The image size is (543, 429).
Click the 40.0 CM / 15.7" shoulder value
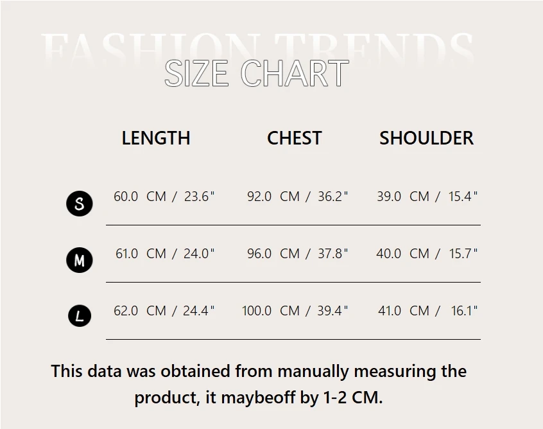[x=427, y=254]
